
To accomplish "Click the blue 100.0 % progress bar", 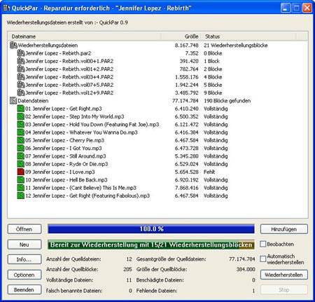I will tap(151, 229).
